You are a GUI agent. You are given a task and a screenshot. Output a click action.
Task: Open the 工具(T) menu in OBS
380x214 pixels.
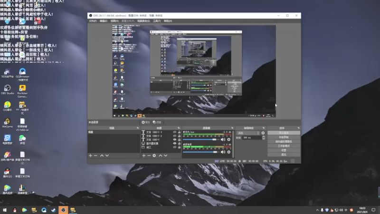click(x=157, y=21)
